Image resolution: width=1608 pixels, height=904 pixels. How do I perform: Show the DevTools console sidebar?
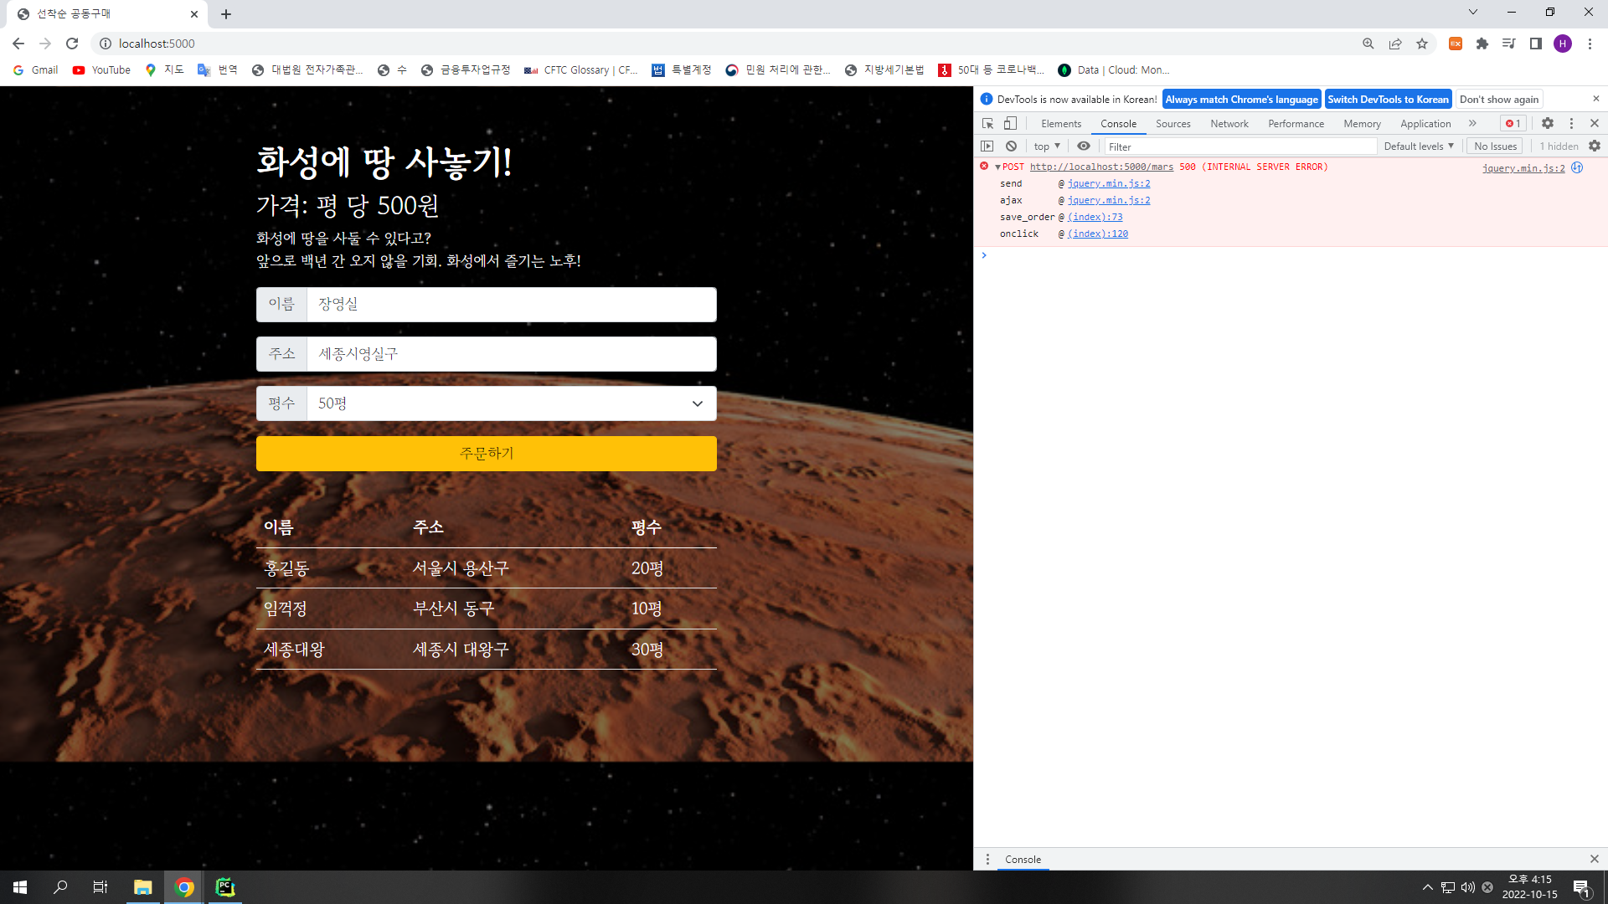click(987, 146)
